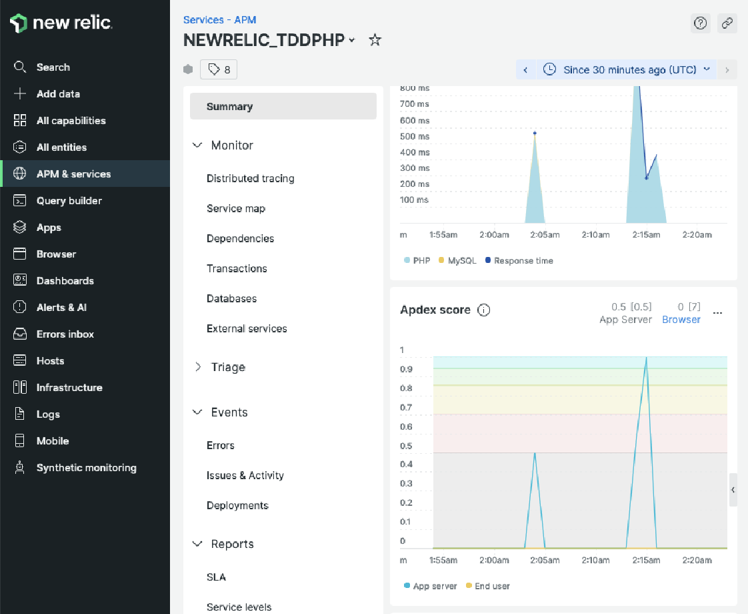The width and height of the screenshot is (748, 614).
Task: Click the Apdex score heading
Action: [x=435, y=310]
